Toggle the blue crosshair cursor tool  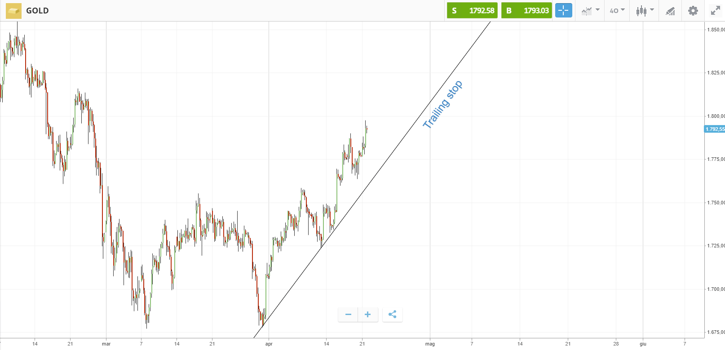(563, 10)
